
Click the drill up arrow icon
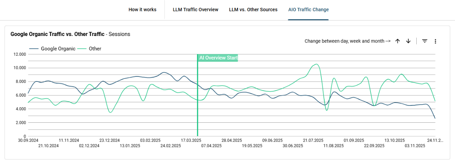[397, 41]
